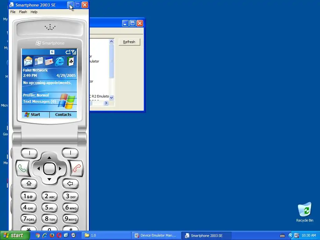Click the system tray clock
This screenshot has height=240, width=320.
click(308, 236)
